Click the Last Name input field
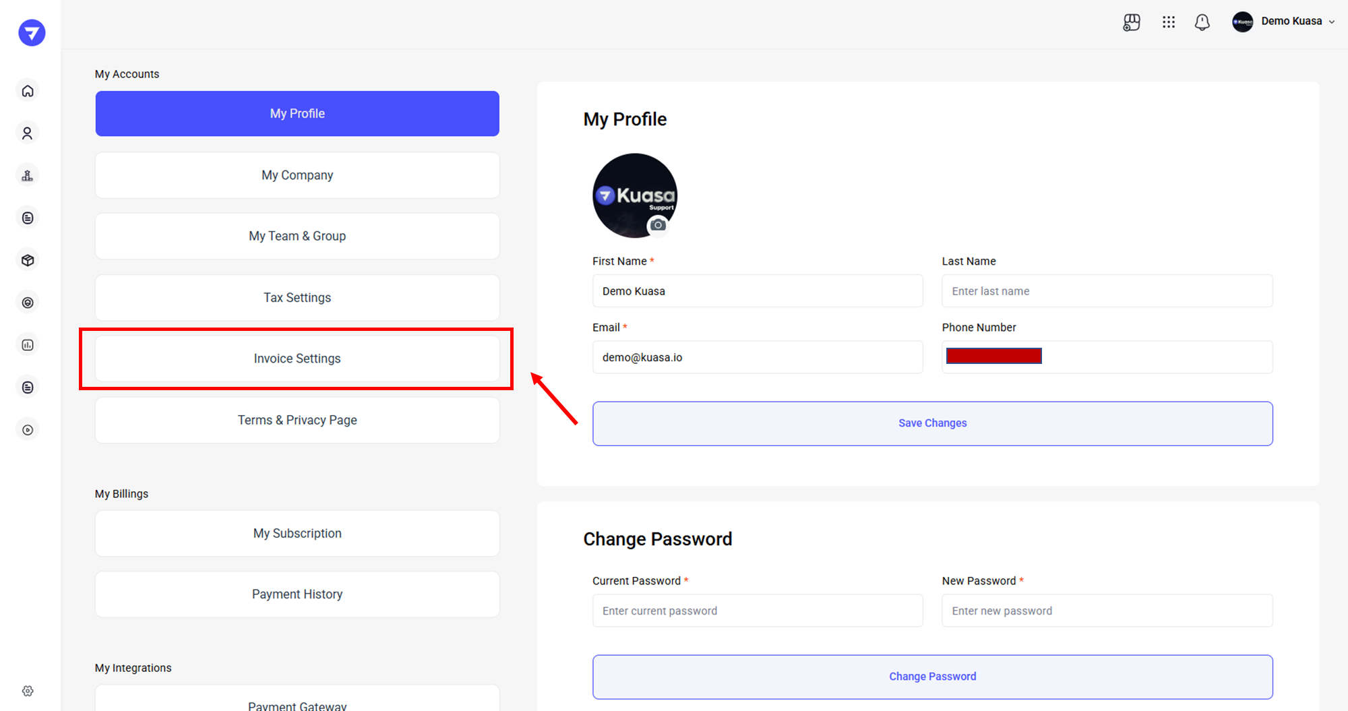 (x=1107, y=291)
